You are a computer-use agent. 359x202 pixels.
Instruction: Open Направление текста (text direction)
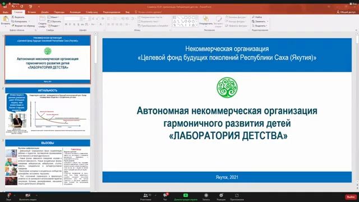coord(150,17)
